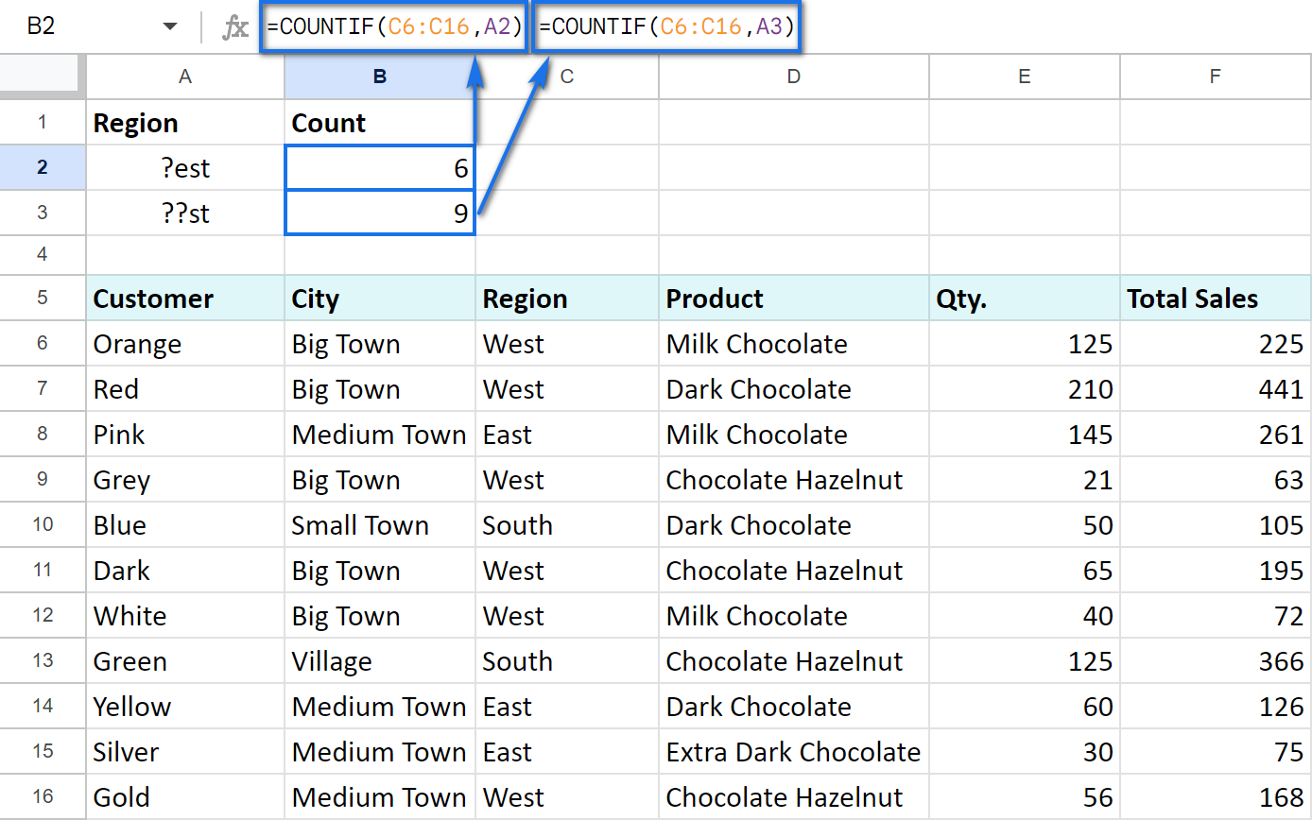Click the select-all corner above row 1

point(42,77)
